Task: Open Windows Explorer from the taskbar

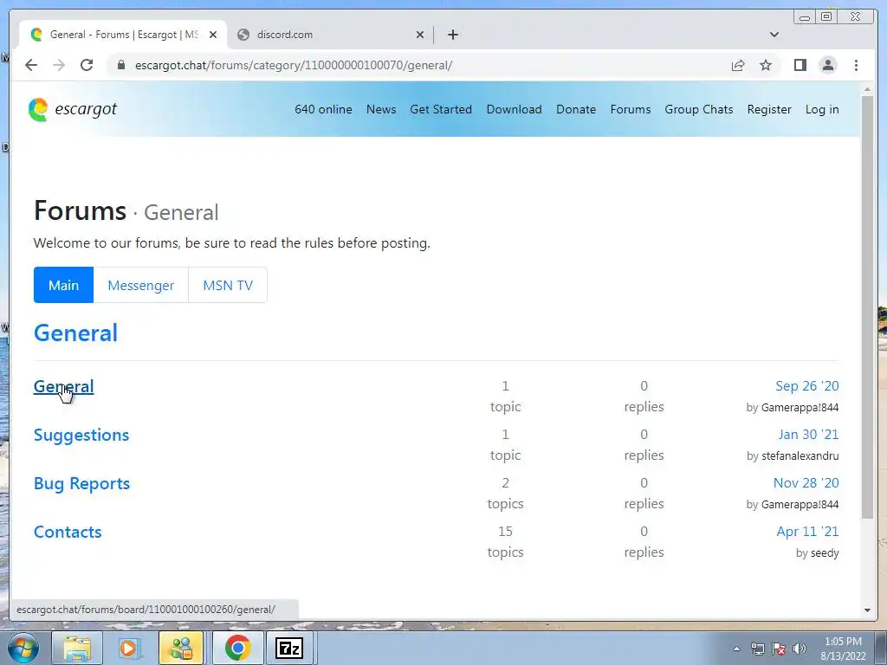Action: point(77,648)
